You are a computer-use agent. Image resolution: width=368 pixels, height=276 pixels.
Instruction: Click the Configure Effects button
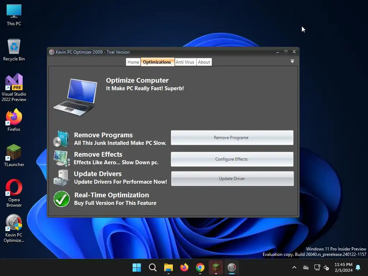(x=232, y=159)
